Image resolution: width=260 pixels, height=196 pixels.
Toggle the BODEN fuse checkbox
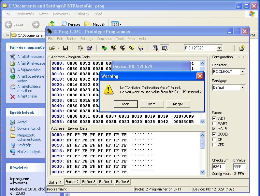214,134
